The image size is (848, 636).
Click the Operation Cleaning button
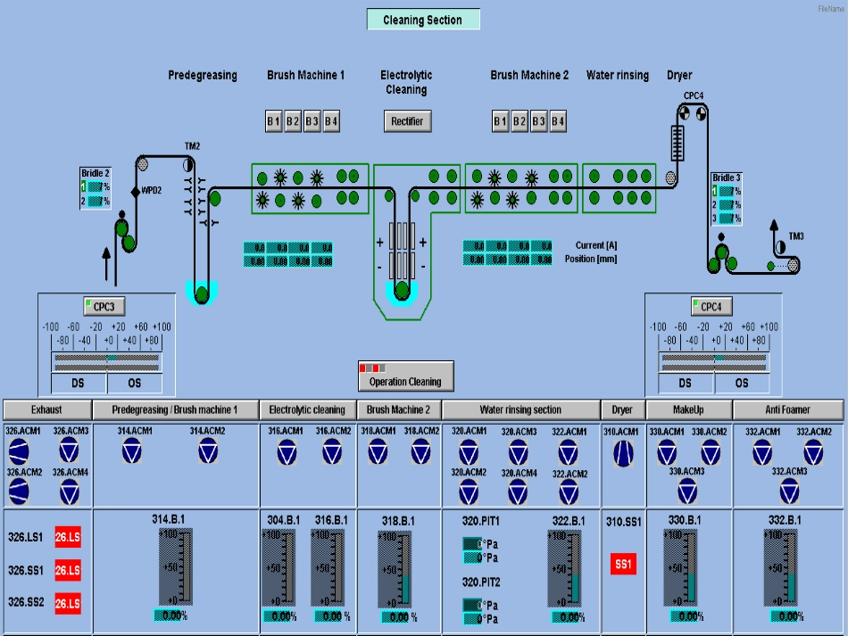click(405, 376)
